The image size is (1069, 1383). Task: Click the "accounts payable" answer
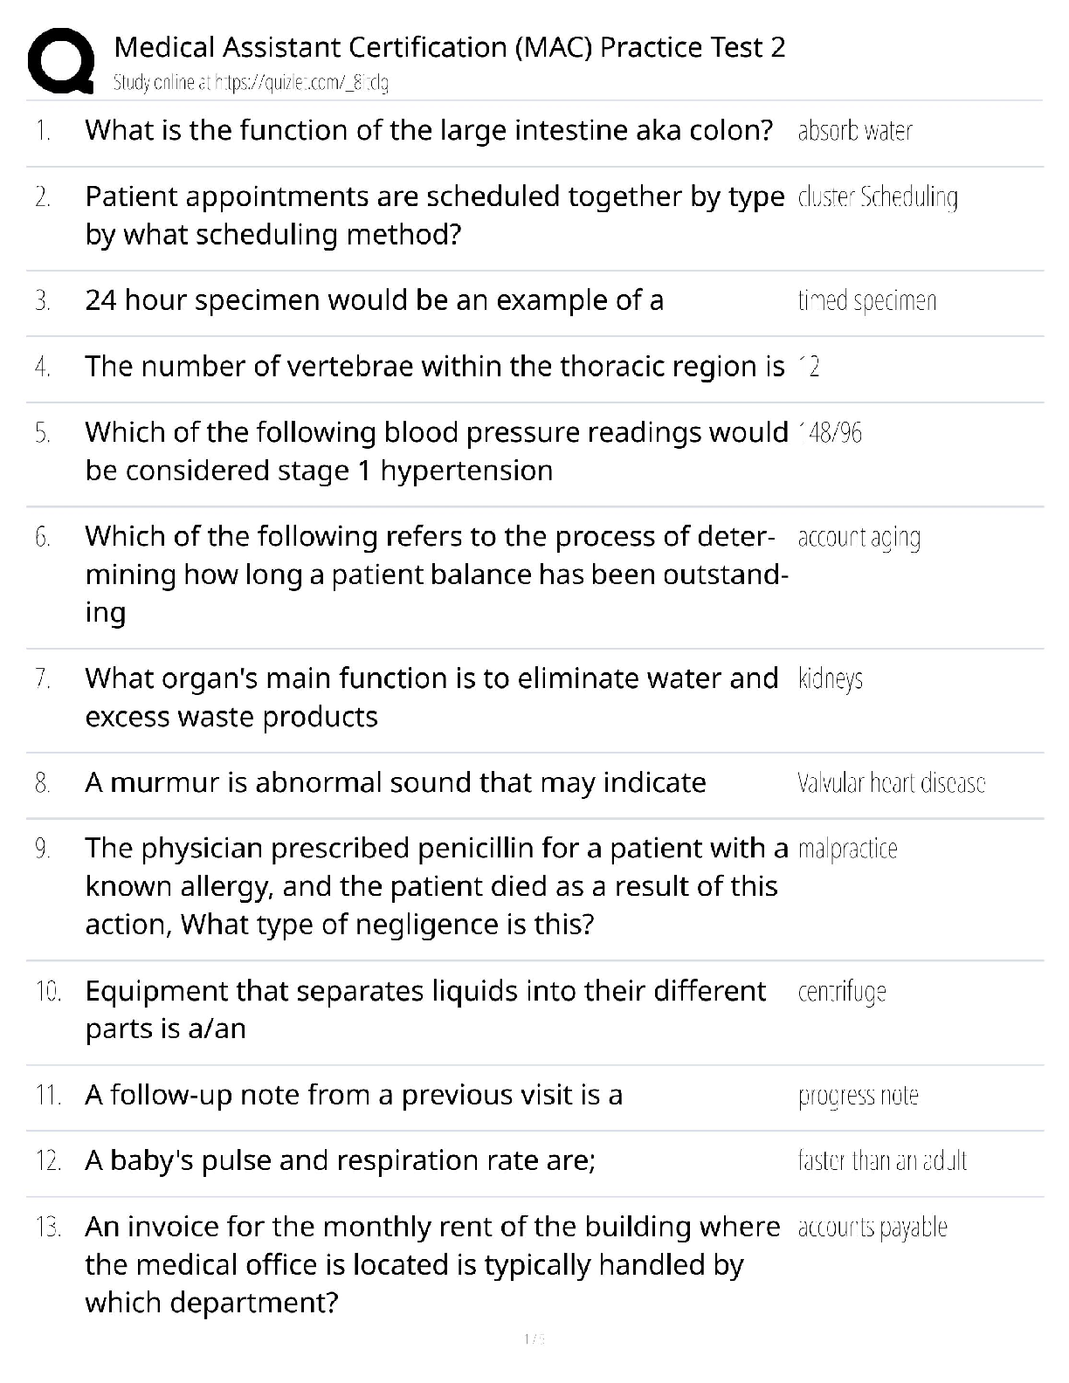tap(872, 1228)
